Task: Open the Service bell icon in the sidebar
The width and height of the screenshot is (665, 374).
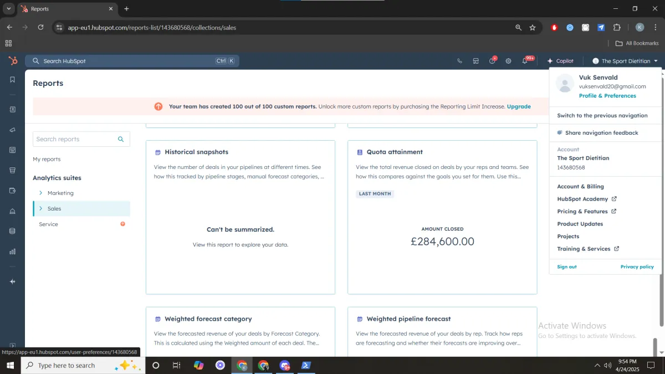Action: [12, 211]
